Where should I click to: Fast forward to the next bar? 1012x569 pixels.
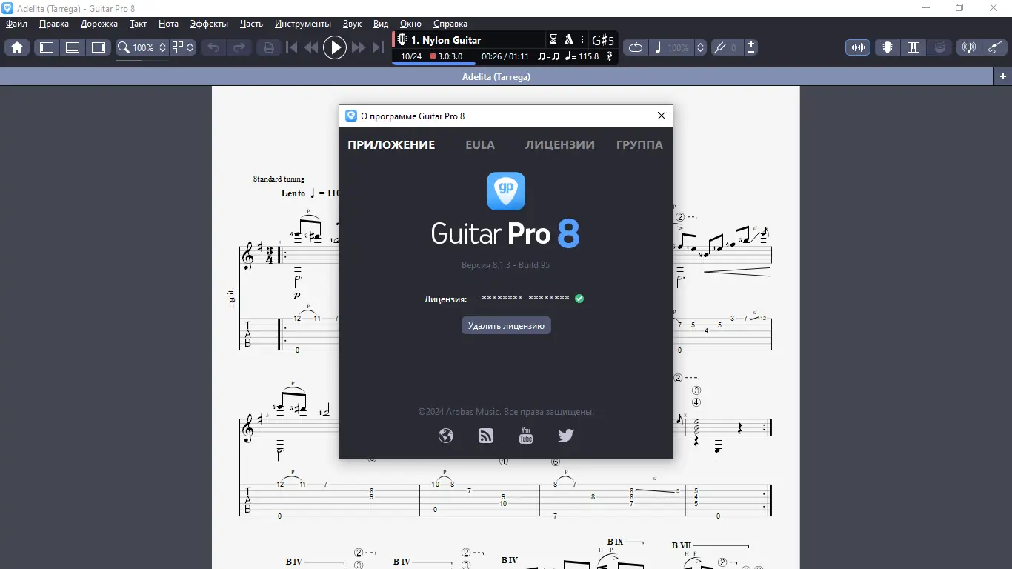click(x=359, y=47)
